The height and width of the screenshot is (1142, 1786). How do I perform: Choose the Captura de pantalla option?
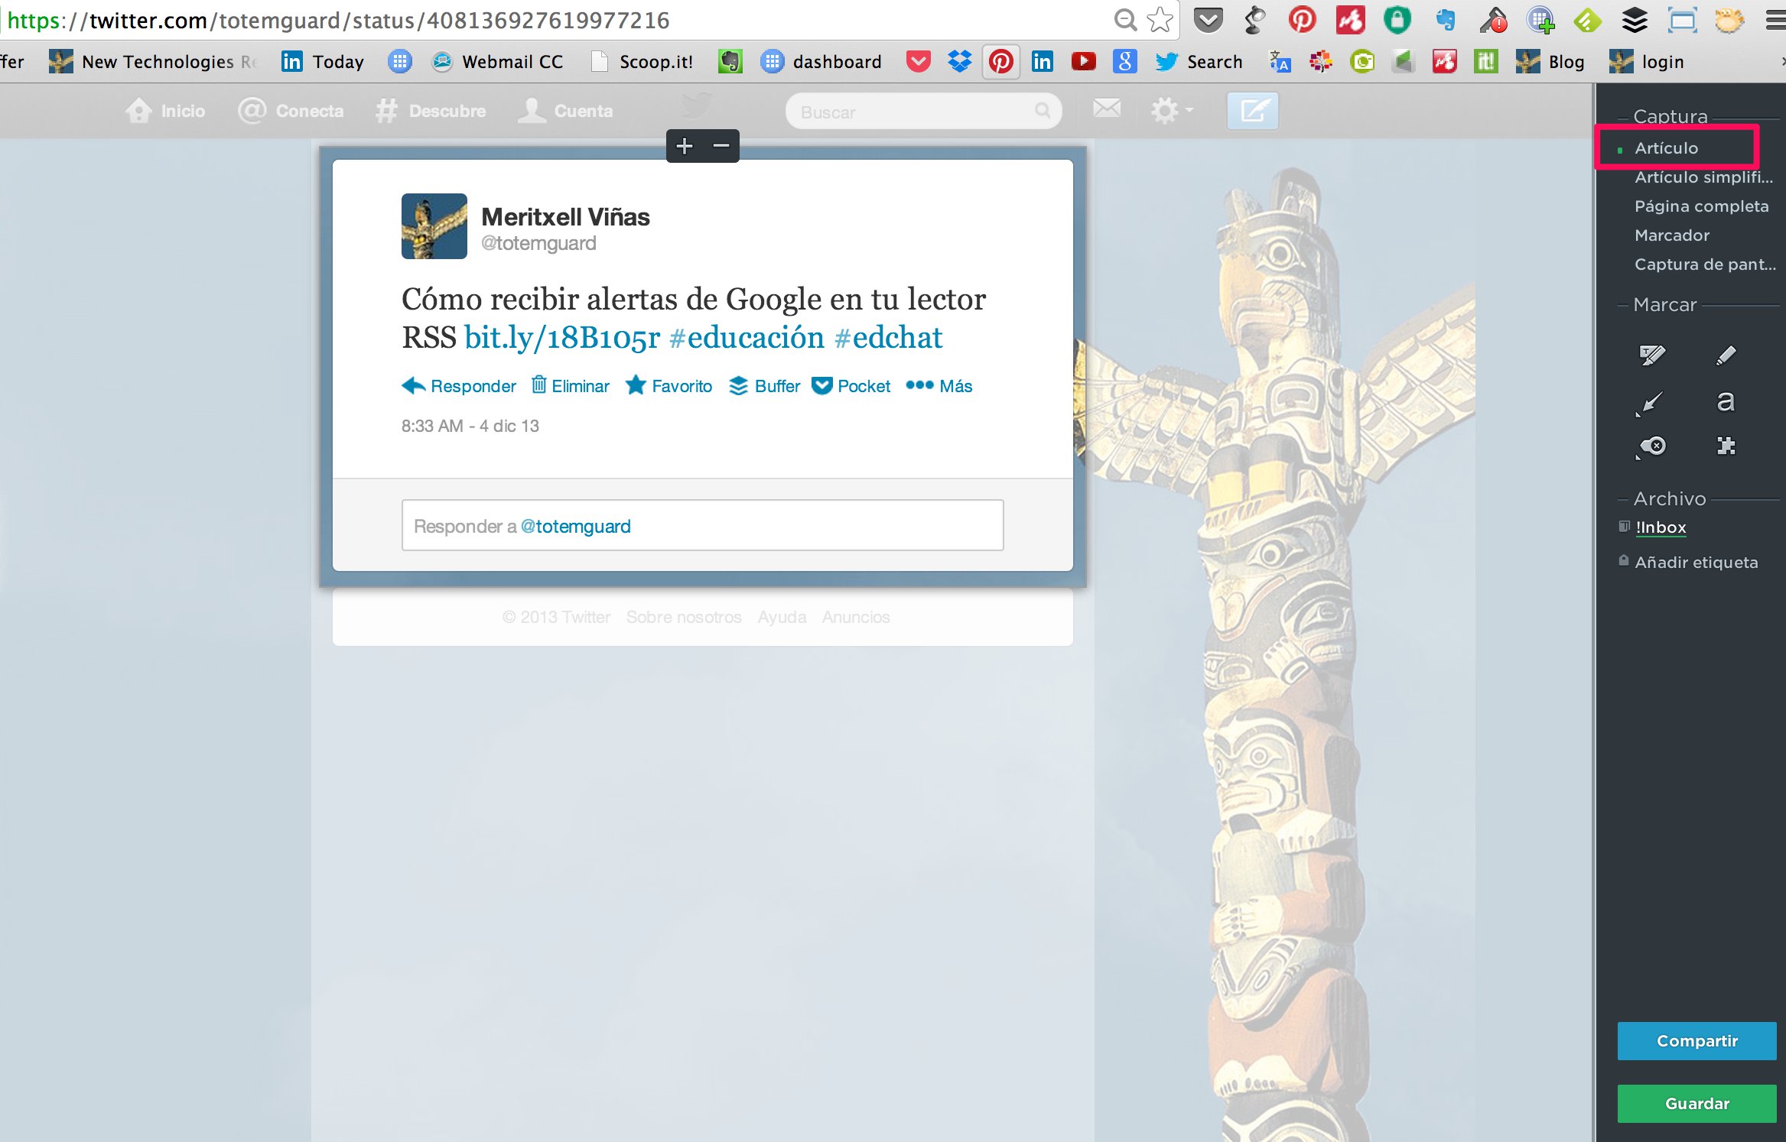pyautogui.click(x=1705, y=264)
